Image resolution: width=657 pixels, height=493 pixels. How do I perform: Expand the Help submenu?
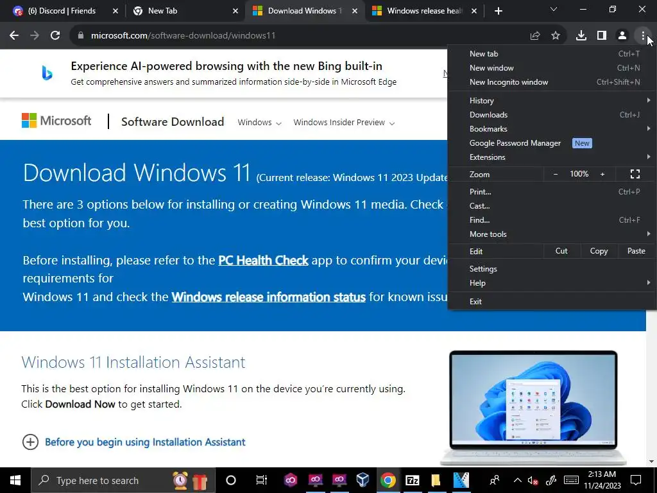552,283
